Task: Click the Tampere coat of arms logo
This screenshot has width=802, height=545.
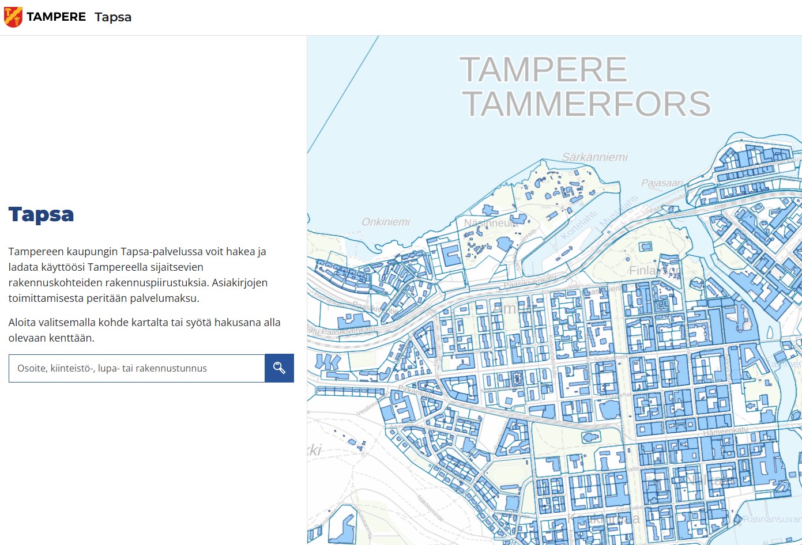Action: click(x=13, y=17)
